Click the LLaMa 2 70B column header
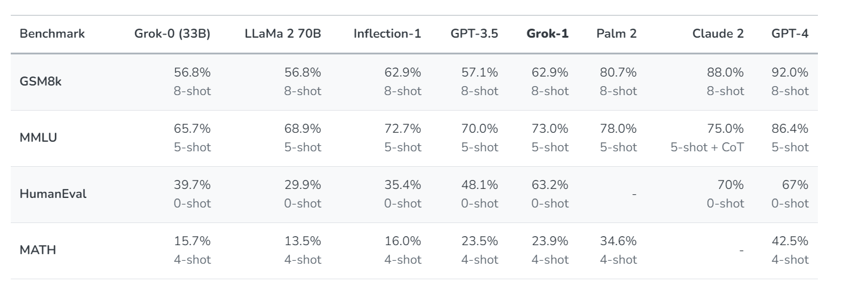This screenshot has width=852, height=293. (x=283, y=34)
